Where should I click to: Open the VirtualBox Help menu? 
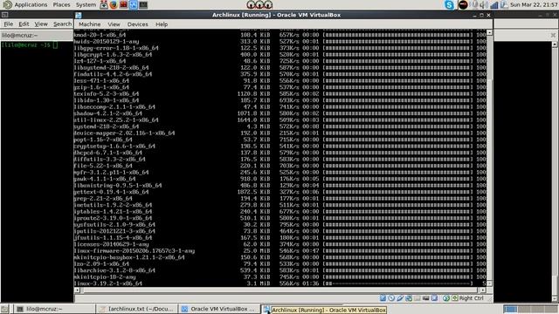(x=162, y=24)
